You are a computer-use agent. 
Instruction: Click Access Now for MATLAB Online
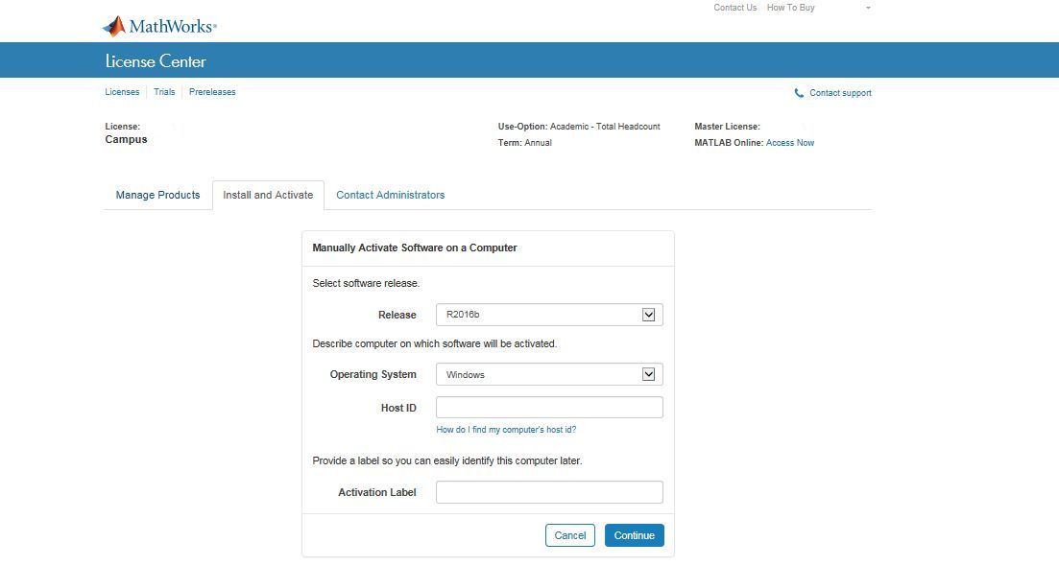[x=789, y=143]
